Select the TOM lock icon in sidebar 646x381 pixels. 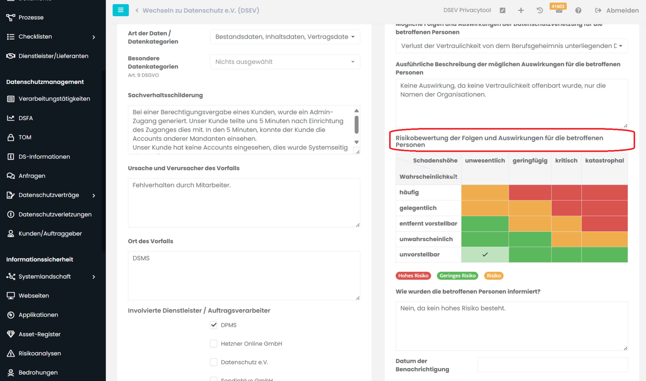tap(11, 137)
